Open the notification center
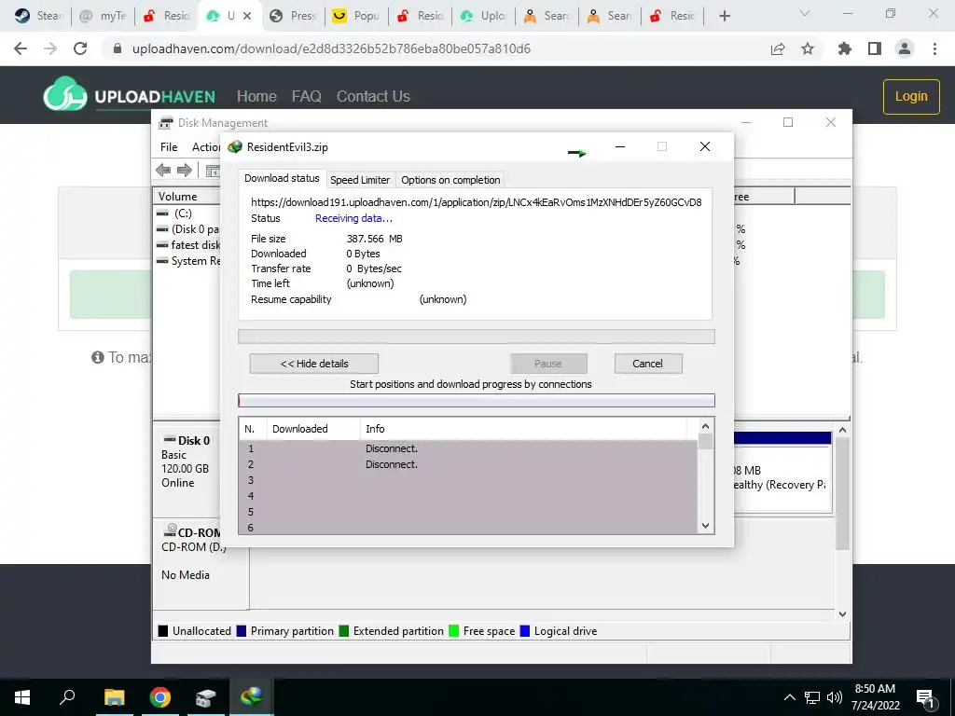This screenshot has height=716, width=955. point(926,697)
